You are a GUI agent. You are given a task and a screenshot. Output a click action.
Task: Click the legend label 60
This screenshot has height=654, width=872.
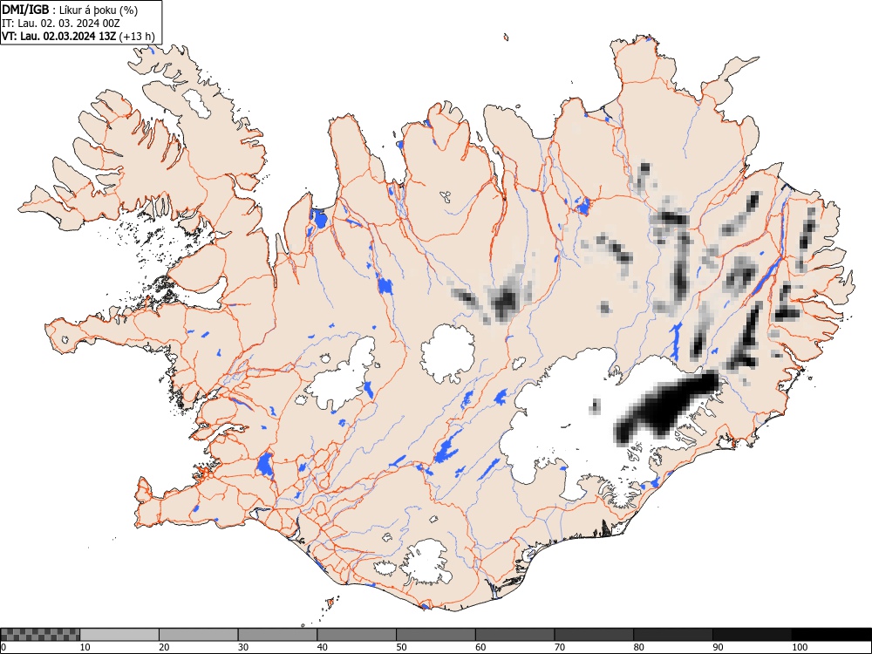click(x=480, y=647)
